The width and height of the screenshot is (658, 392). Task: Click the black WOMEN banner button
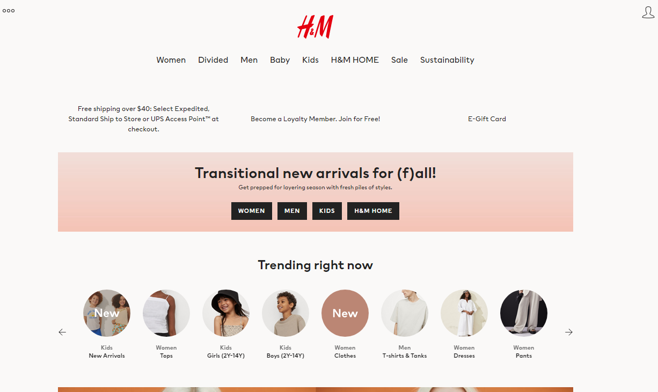pos(252,211)
